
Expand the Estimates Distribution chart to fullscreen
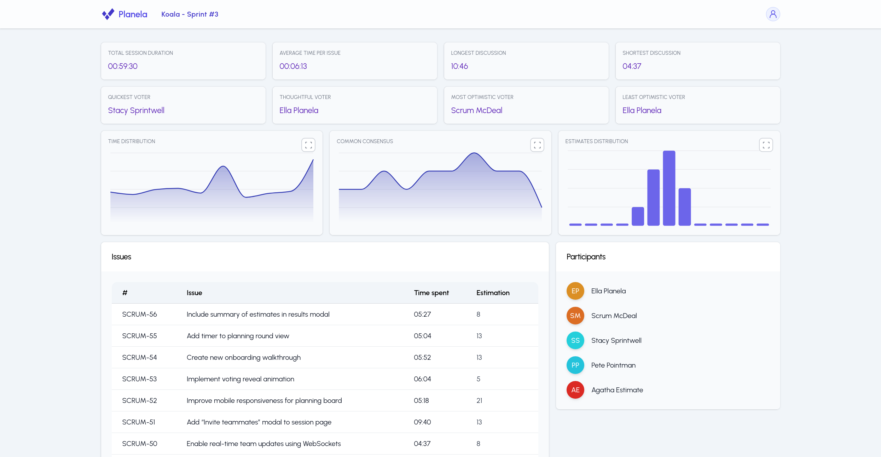(x=766, y=145)
